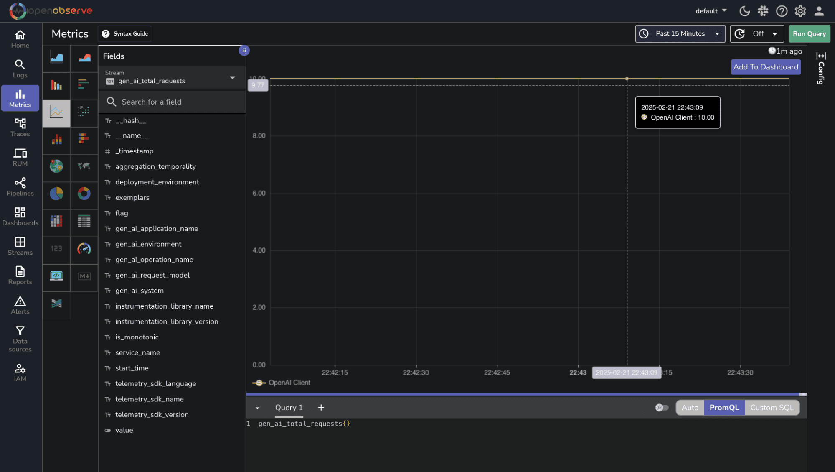Click the Run Query button
Screen dimensions: 835x472
pos(809,33)
